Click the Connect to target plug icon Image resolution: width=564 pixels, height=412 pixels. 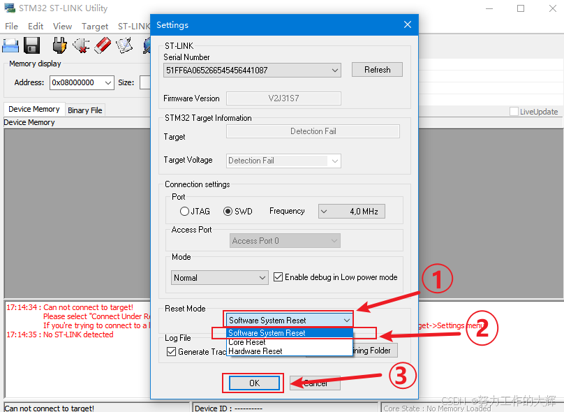59,45
